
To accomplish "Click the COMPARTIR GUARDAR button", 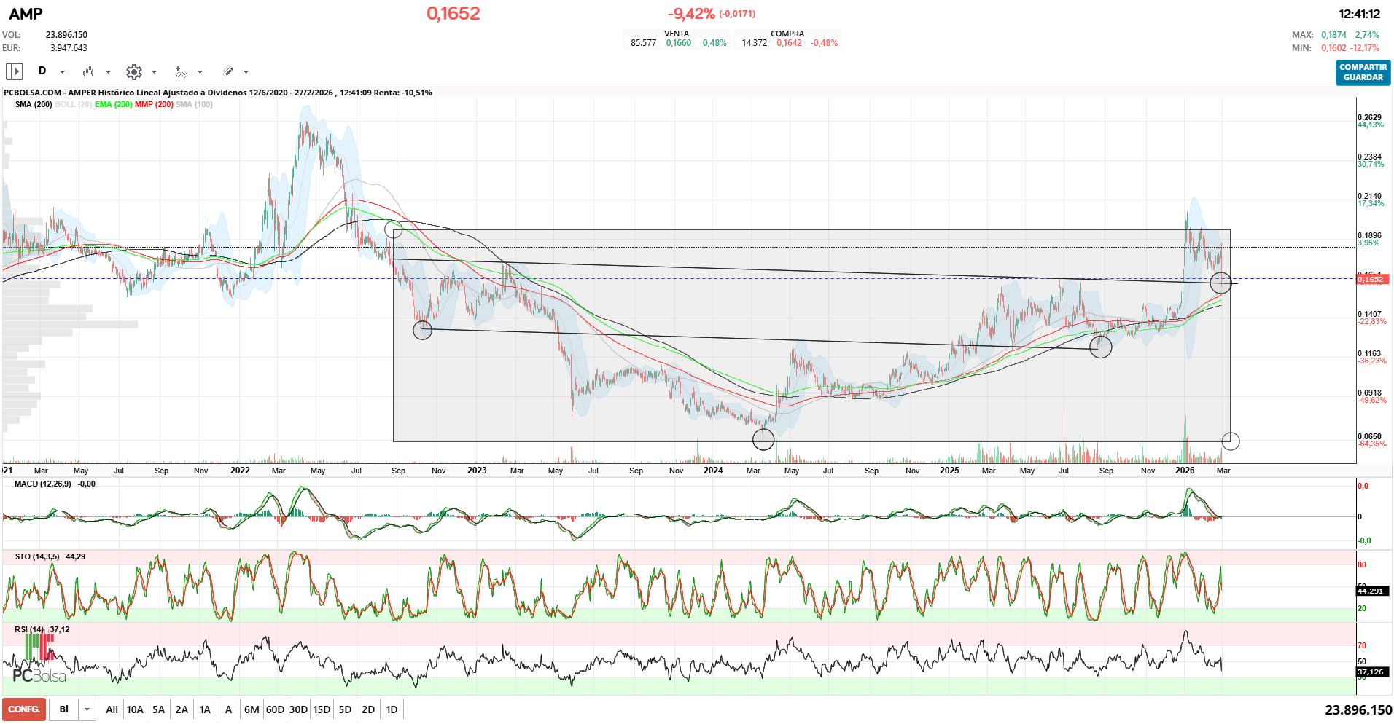I will [x=1362, y=72].
